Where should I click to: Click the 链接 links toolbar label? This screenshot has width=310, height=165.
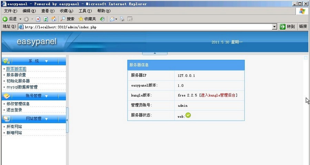(x=303, y=27)
